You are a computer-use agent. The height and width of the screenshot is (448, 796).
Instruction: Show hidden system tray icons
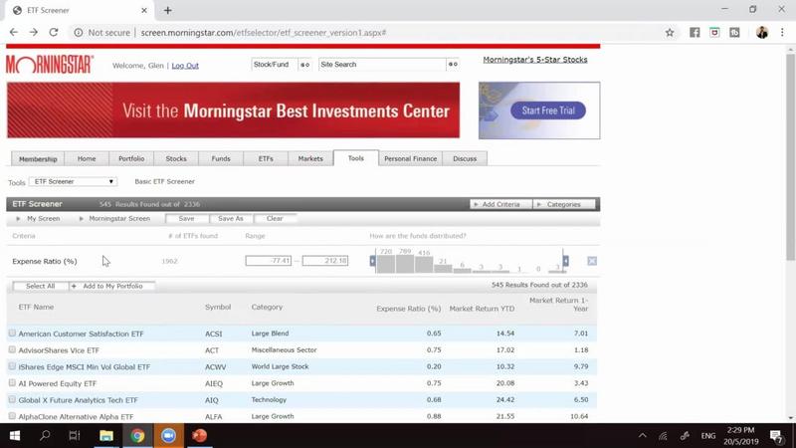tap(642, 436)
